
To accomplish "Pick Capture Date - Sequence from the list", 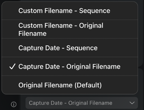I will [70, 48].
